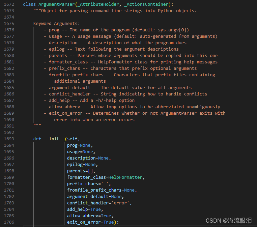
Task: Click the 'formatter_class -- HelpFormatter class' line
Action: (x=131, y=62)
